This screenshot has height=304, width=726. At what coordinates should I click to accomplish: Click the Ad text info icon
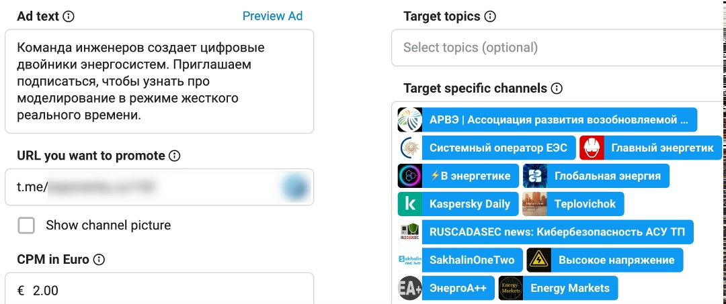pos(69,17)
